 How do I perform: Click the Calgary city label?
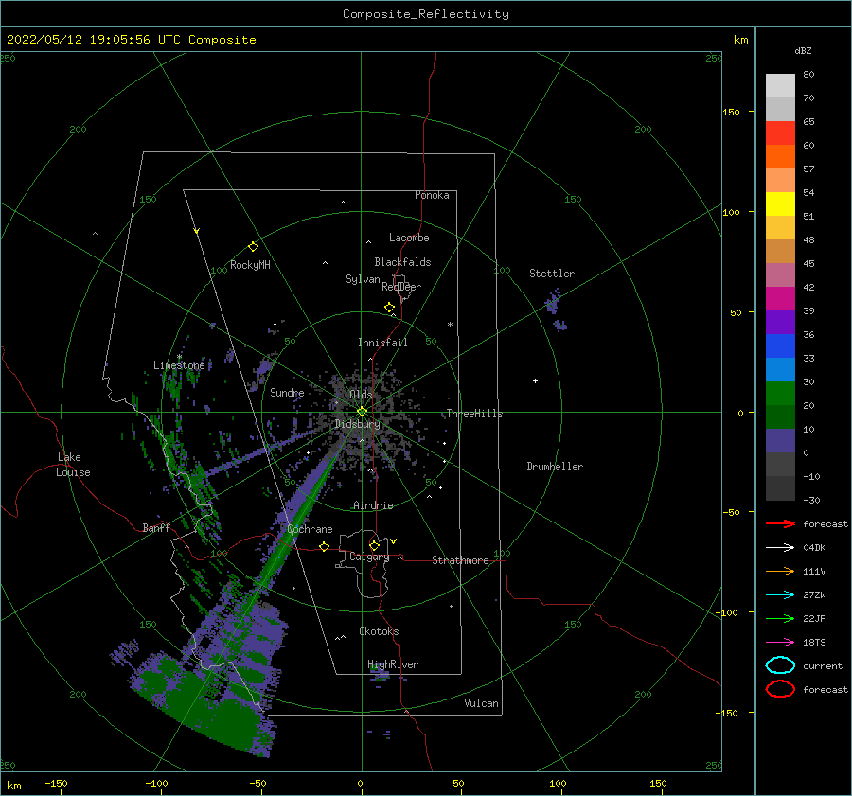369,557
